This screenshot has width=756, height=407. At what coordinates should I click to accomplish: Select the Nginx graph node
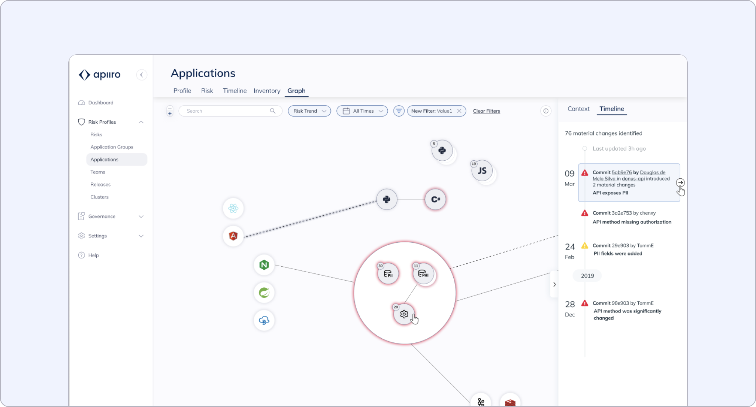click(264, 265)
